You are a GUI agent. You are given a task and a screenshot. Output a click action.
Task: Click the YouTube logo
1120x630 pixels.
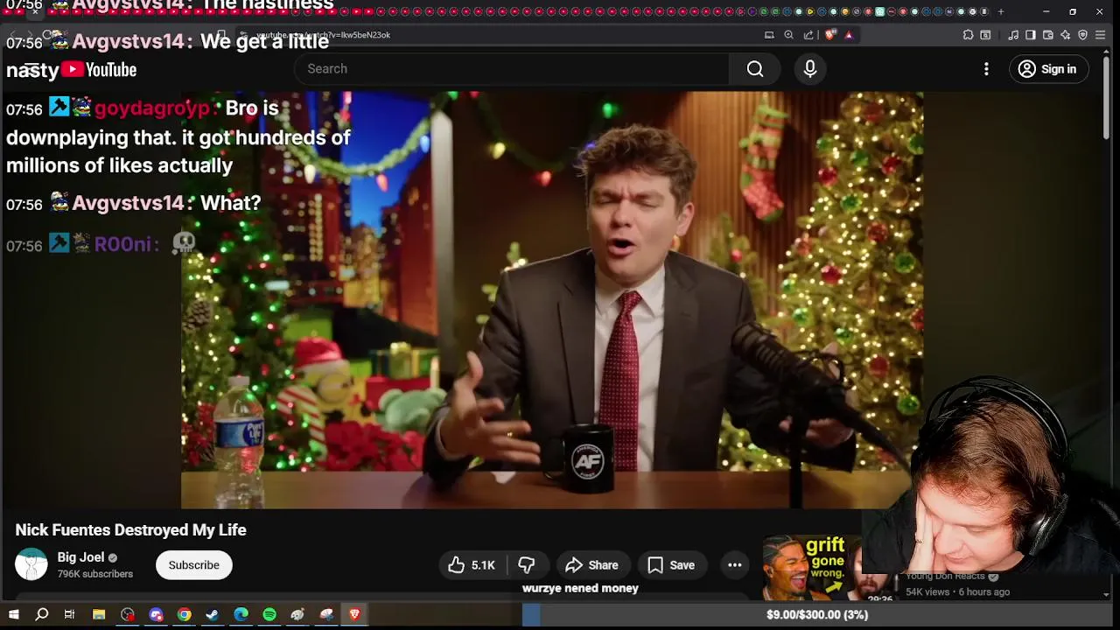coord(98,70)
